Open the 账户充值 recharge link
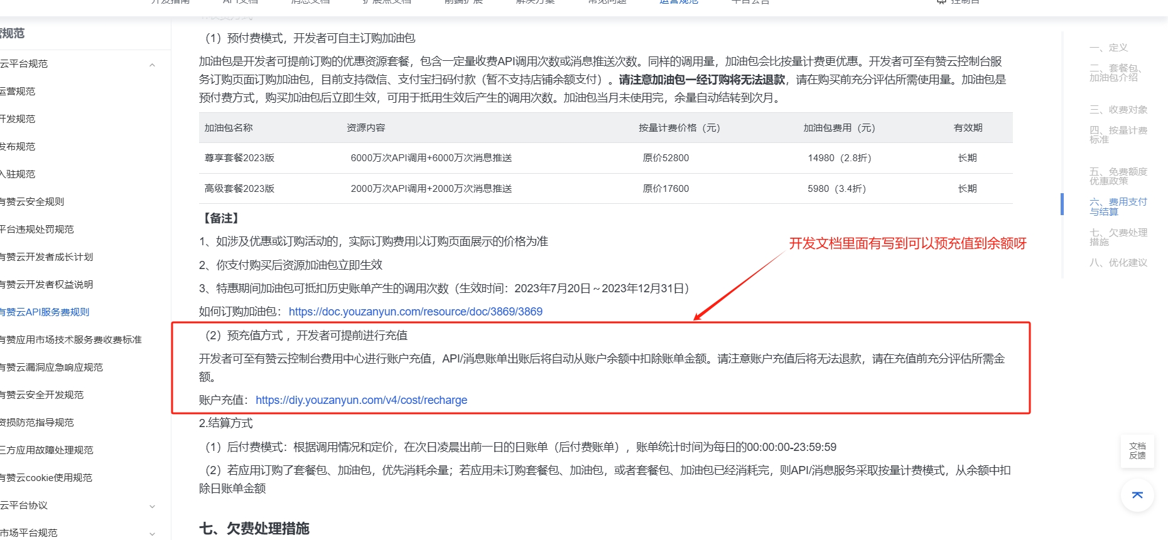The width and height of the screenshot is (1168, 540). (361, 400)
